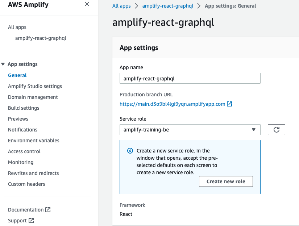Select amplify-react-graphql app in sidebar
Viewport: 299px width, 226px height.
pyautogui.click(x=41, y=38)
